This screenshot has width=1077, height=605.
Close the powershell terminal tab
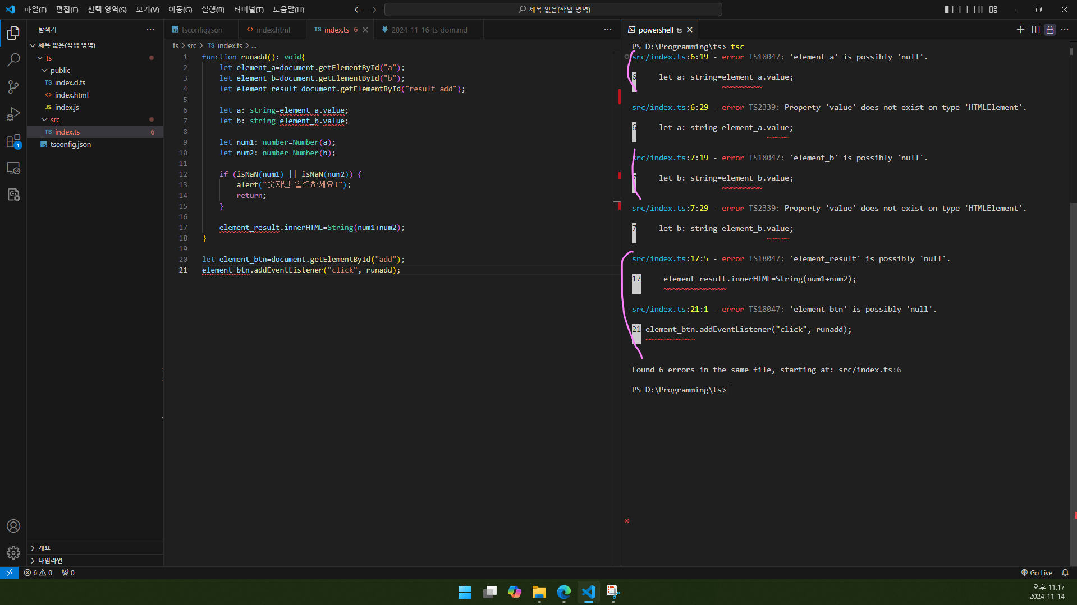690,30
